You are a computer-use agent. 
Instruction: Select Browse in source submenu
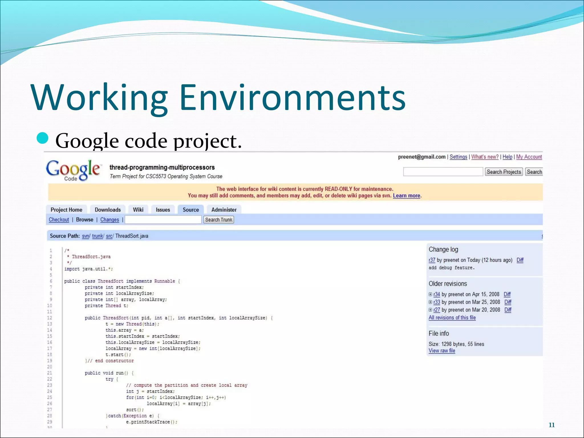tap(85, 220)
